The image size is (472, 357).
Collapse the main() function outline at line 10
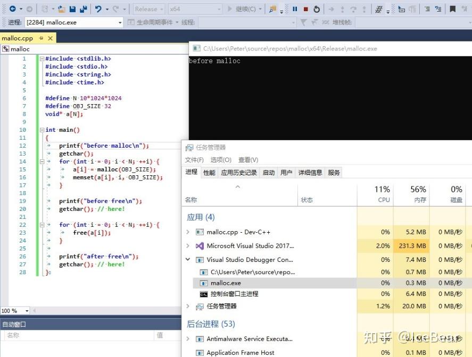click(42, 130)
